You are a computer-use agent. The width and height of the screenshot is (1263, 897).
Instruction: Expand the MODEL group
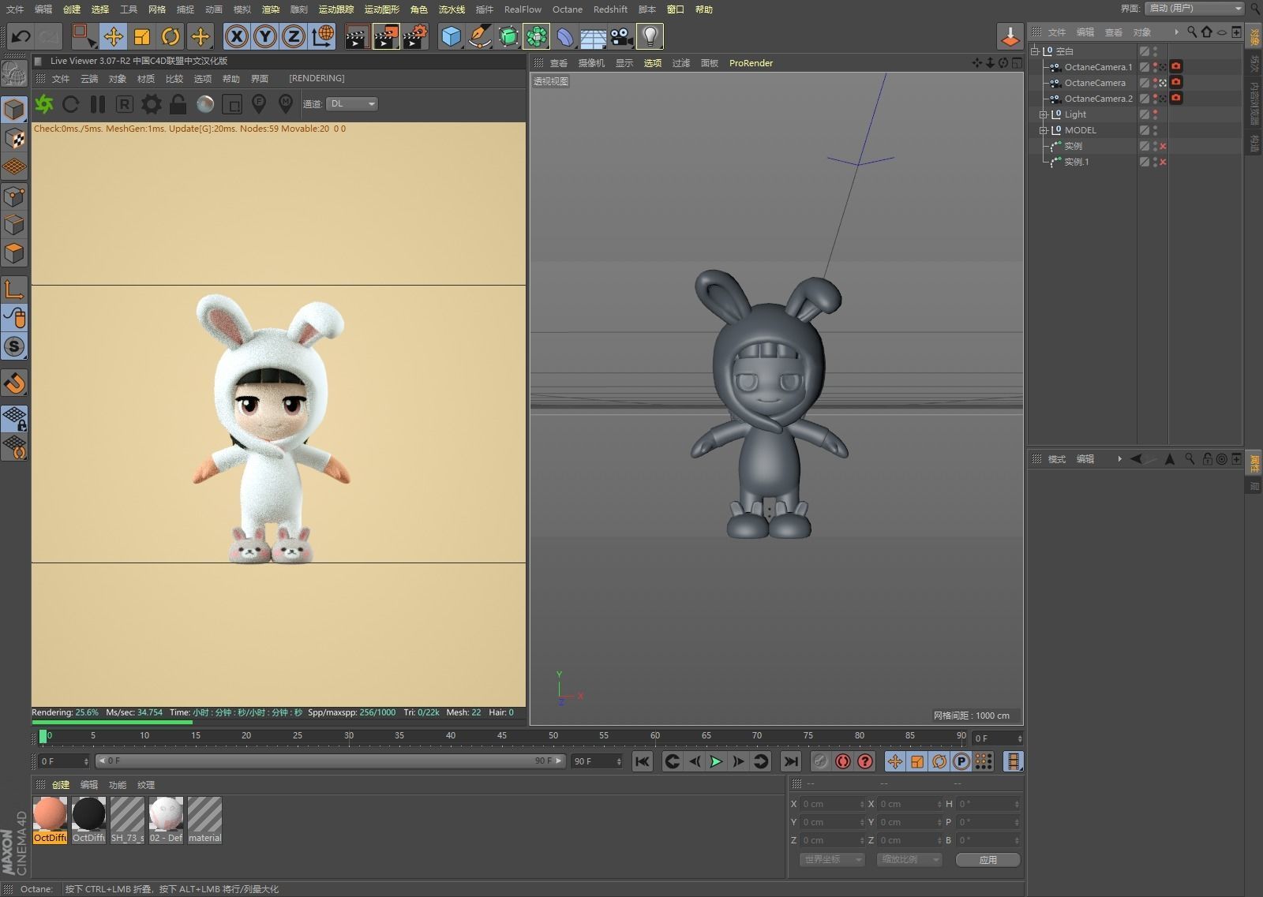(x=1044, y=130)
